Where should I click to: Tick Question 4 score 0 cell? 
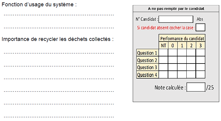[173, 75]
